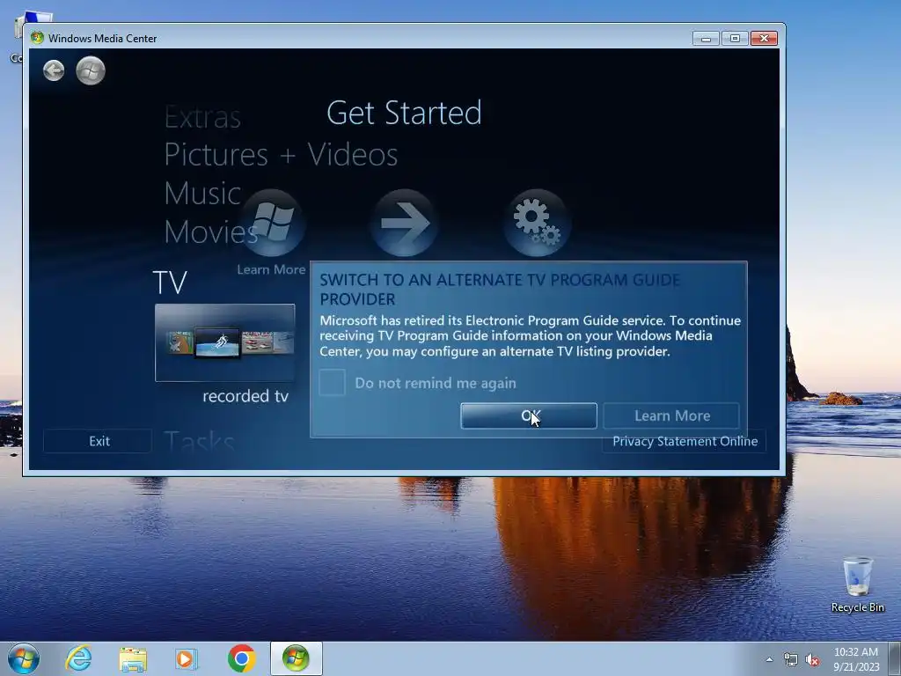901x676 pixels.
Task: Close the Windows Media Center window
Action: 765,39
